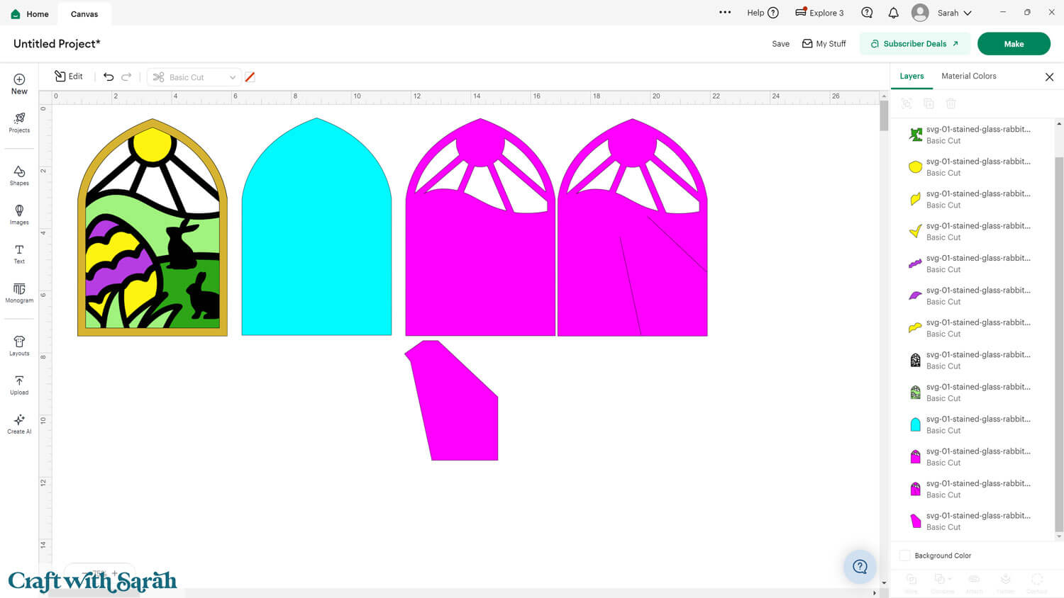This screenshot has height=598, width=1064.
Task: Select the Text tool
Action: click(19, 254)
